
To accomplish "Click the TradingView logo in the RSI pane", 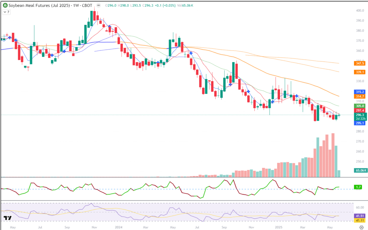I will [8, 218].
